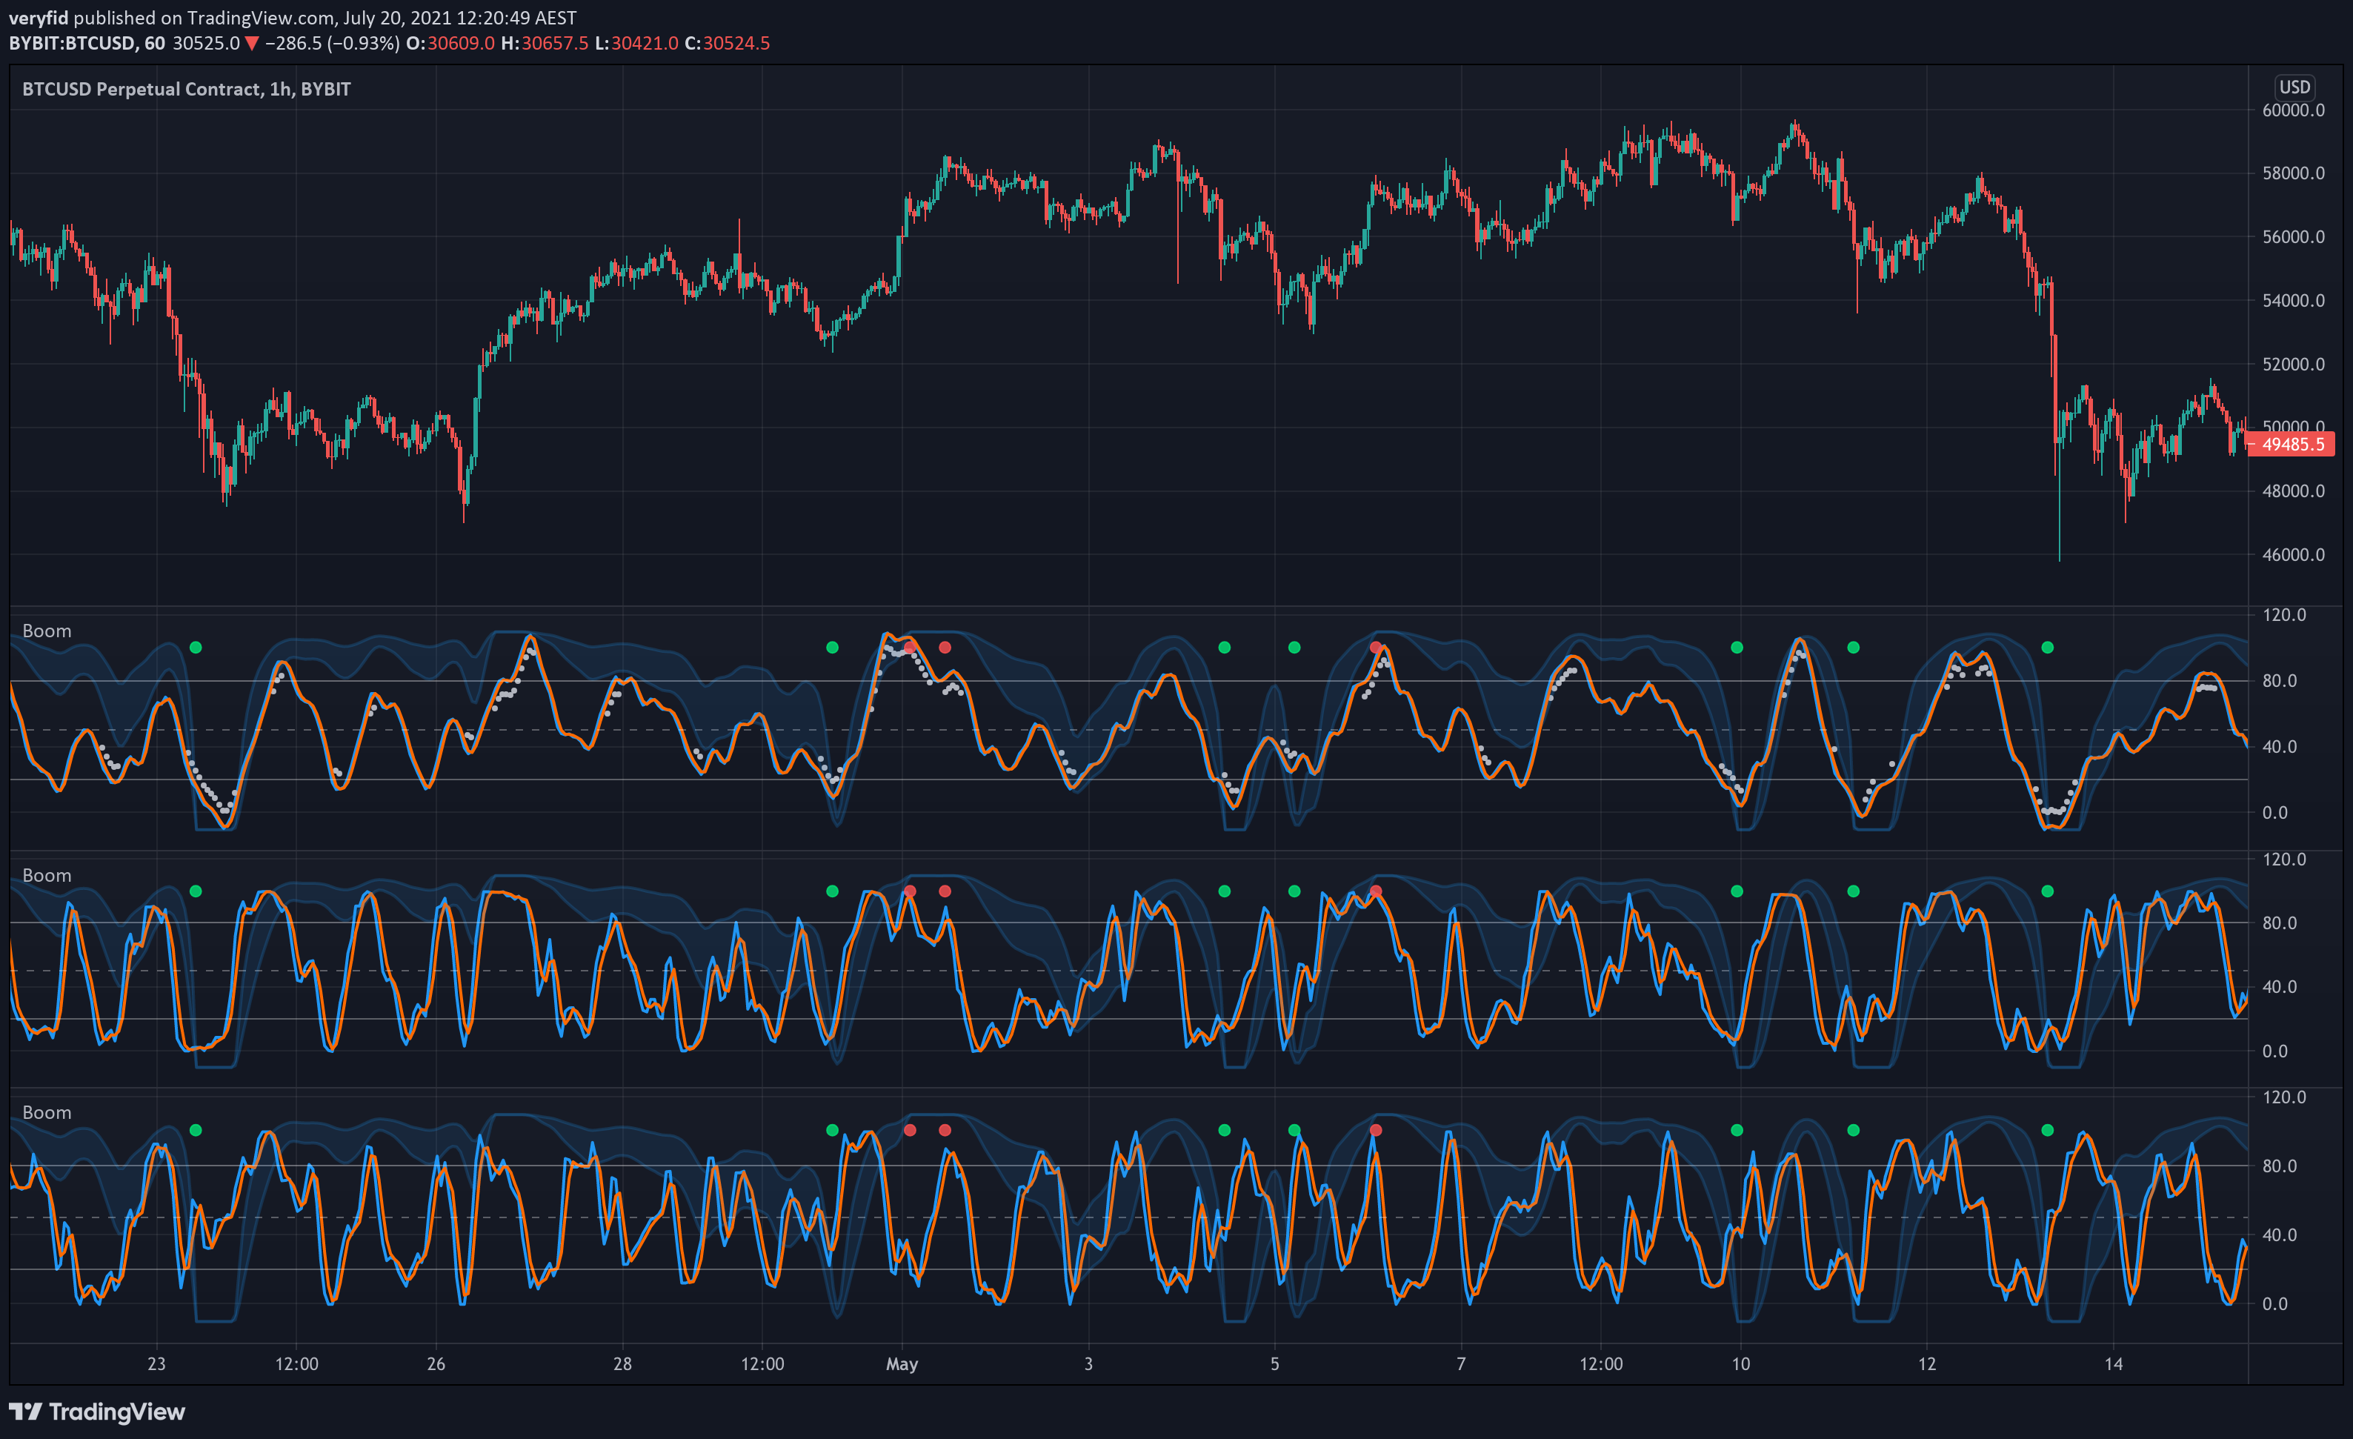Click the Boom label of the last indicator pane
Screen dimensions: 2353x1439
(x=47, y=1112)
